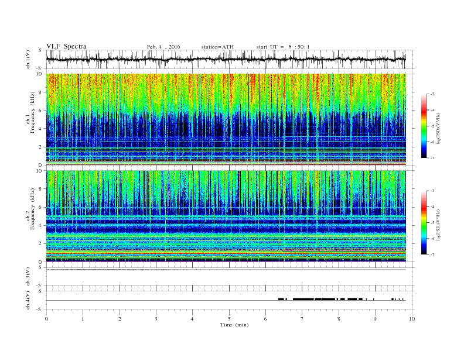Click time axis tick label "0"

pos(46,319)
